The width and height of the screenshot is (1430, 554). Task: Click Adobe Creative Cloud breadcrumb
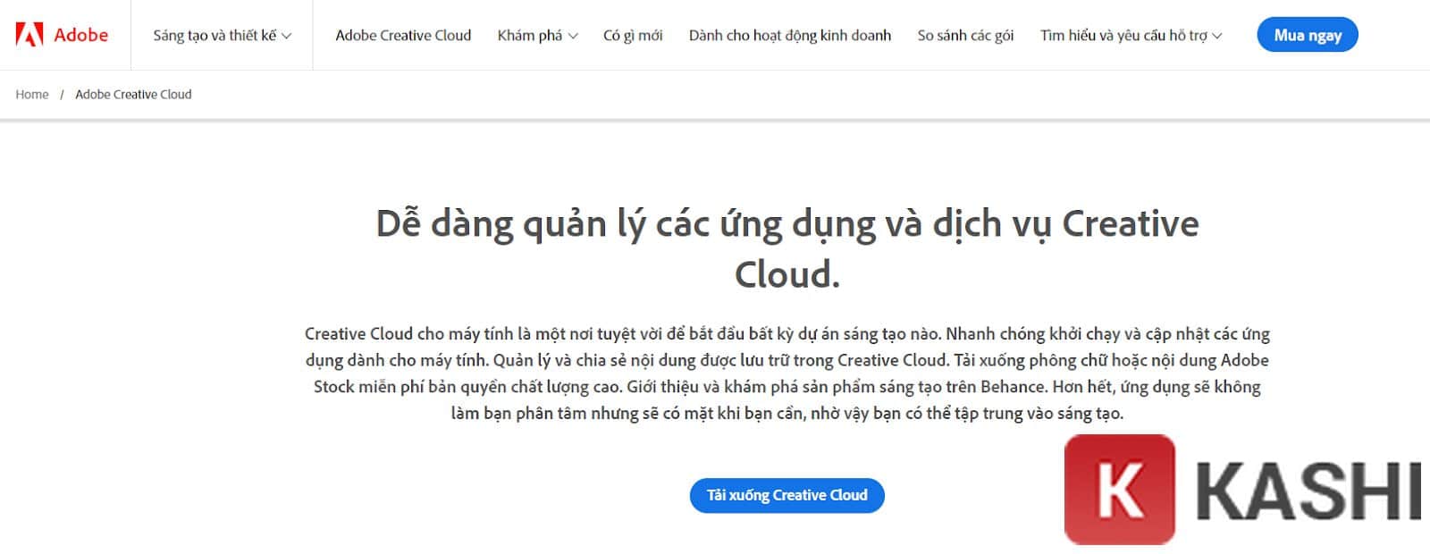point(133,95)
